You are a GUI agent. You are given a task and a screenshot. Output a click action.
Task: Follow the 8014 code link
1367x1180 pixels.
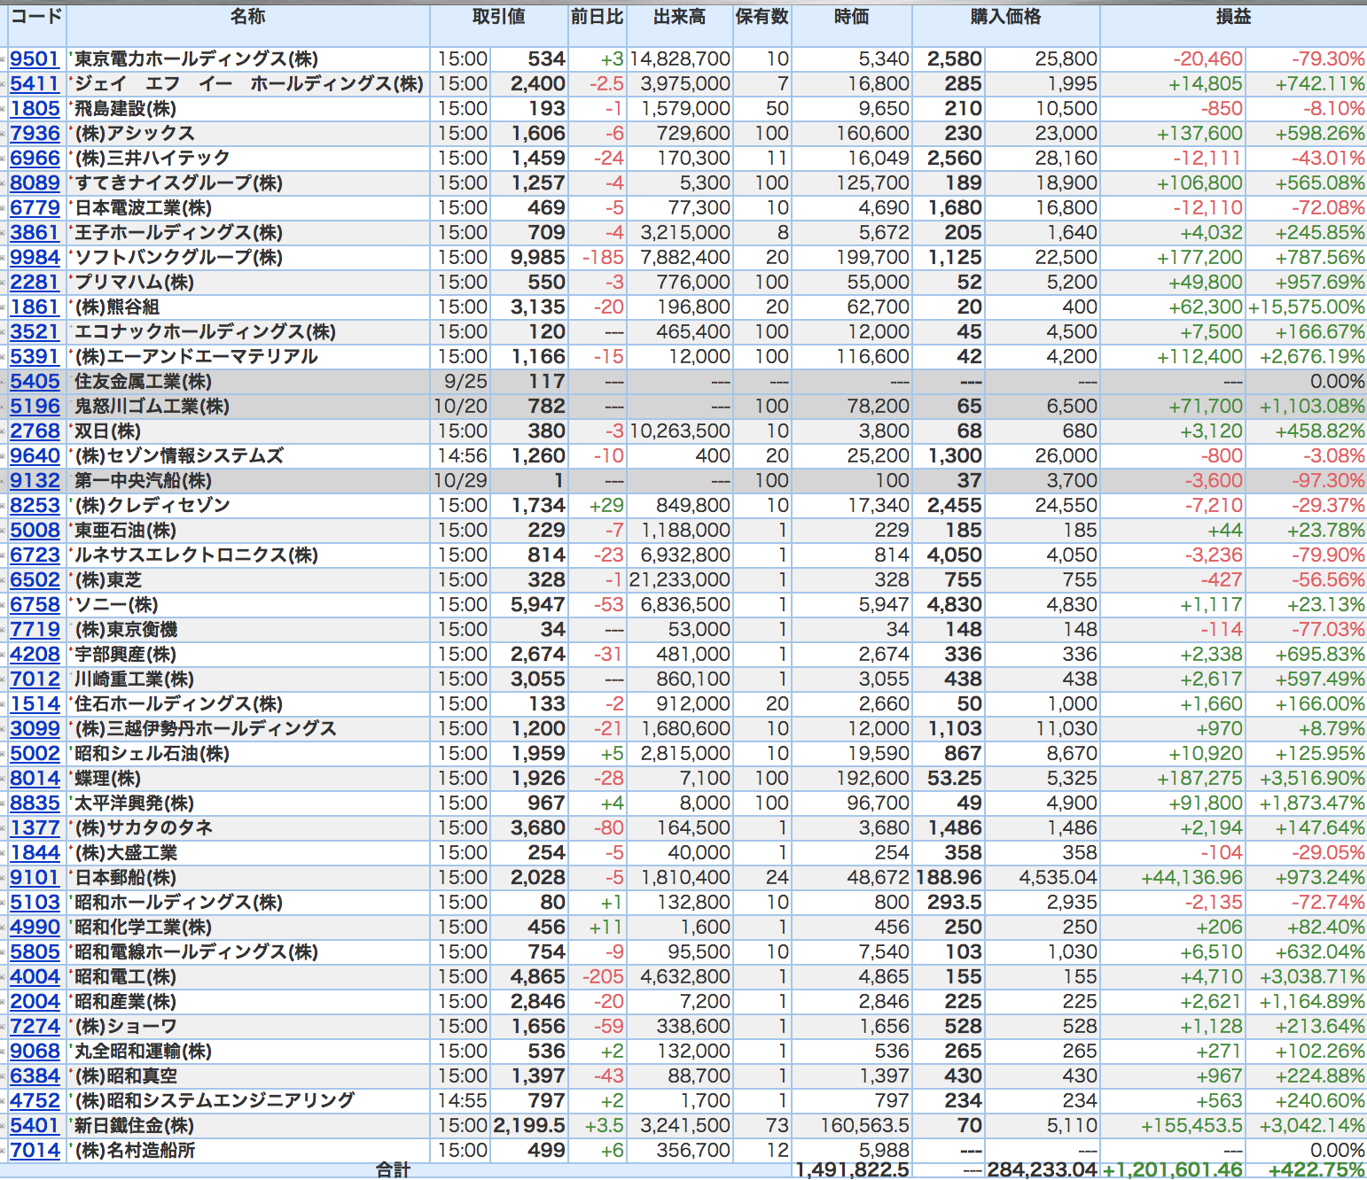35,778
